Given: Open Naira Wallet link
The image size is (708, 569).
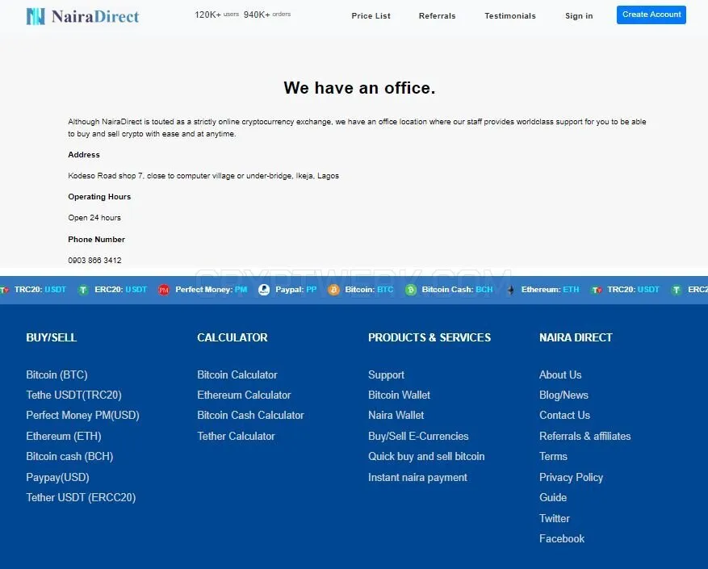Looking at the screenshot, I should point(396,416).
